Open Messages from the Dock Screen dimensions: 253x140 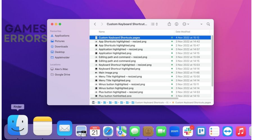point(135,131)
